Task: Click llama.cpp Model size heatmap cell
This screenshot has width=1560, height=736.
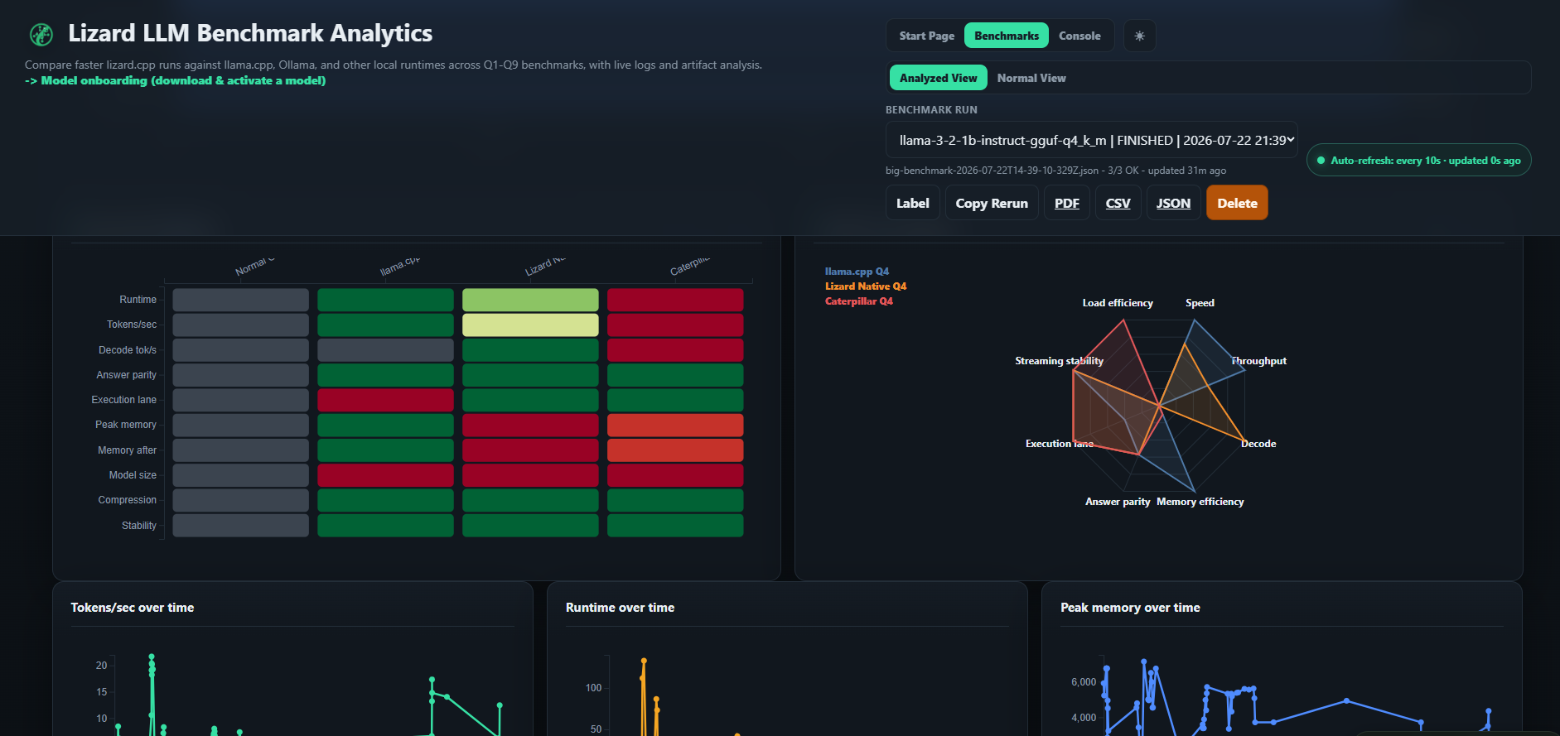Action: 385,475
